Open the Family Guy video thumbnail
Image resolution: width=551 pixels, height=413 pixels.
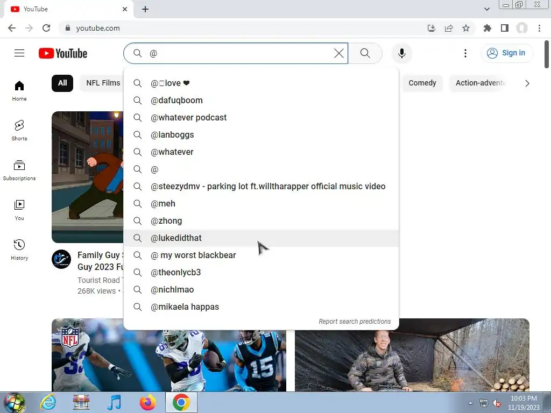coord(88,177)
